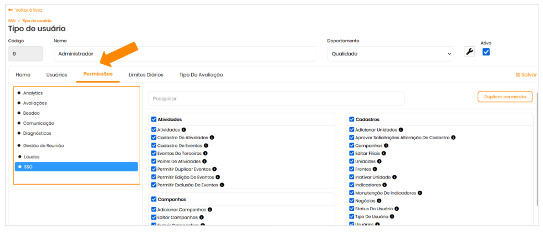The height and width of the screenshot is (233, 543).
Task: Click the wrench icon beside Departamento
Action: pos(469,52)
